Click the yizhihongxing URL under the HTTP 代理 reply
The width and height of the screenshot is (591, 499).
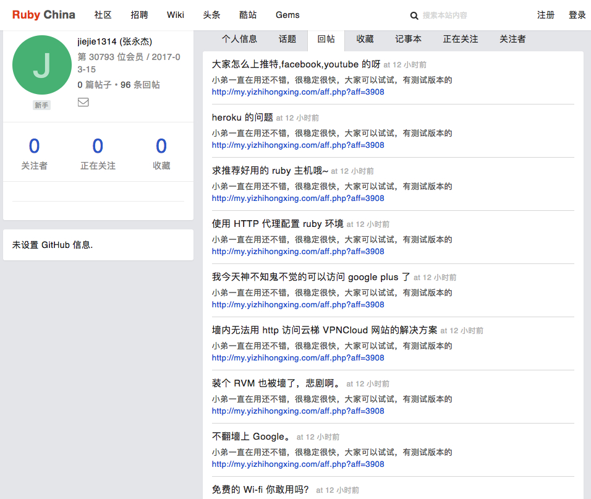[298, 252]
